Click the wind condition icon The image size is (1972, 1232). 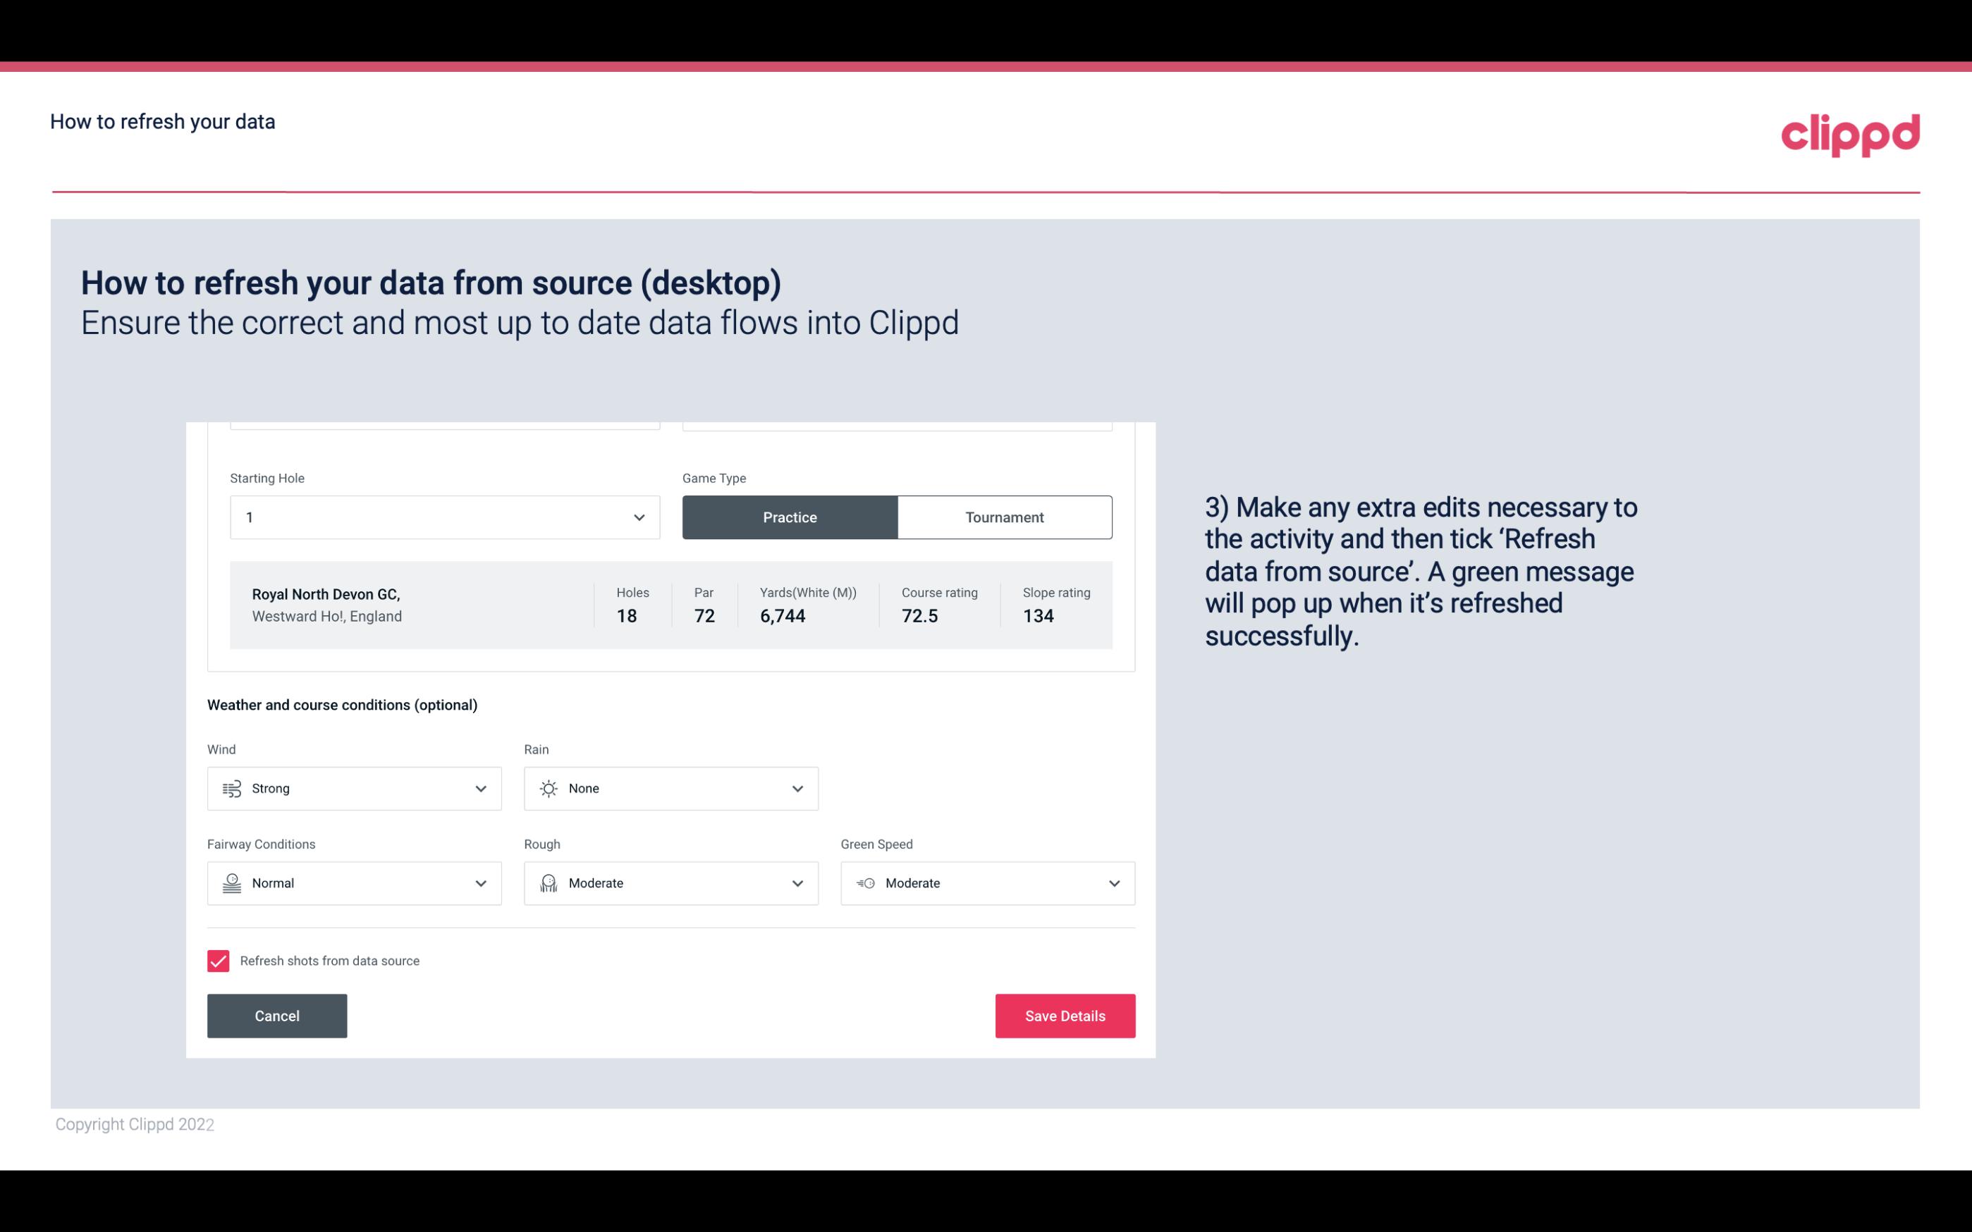(231, 788)
